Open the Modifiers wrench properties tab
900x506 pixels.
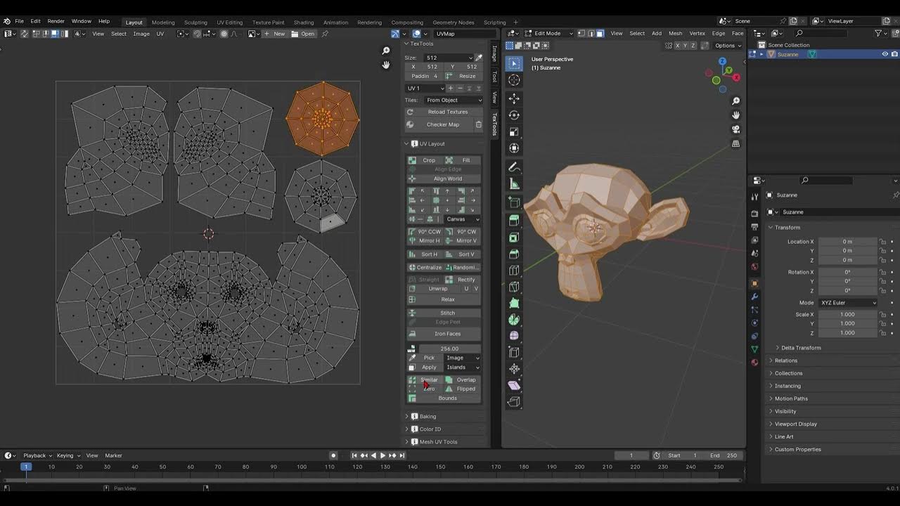754,297
